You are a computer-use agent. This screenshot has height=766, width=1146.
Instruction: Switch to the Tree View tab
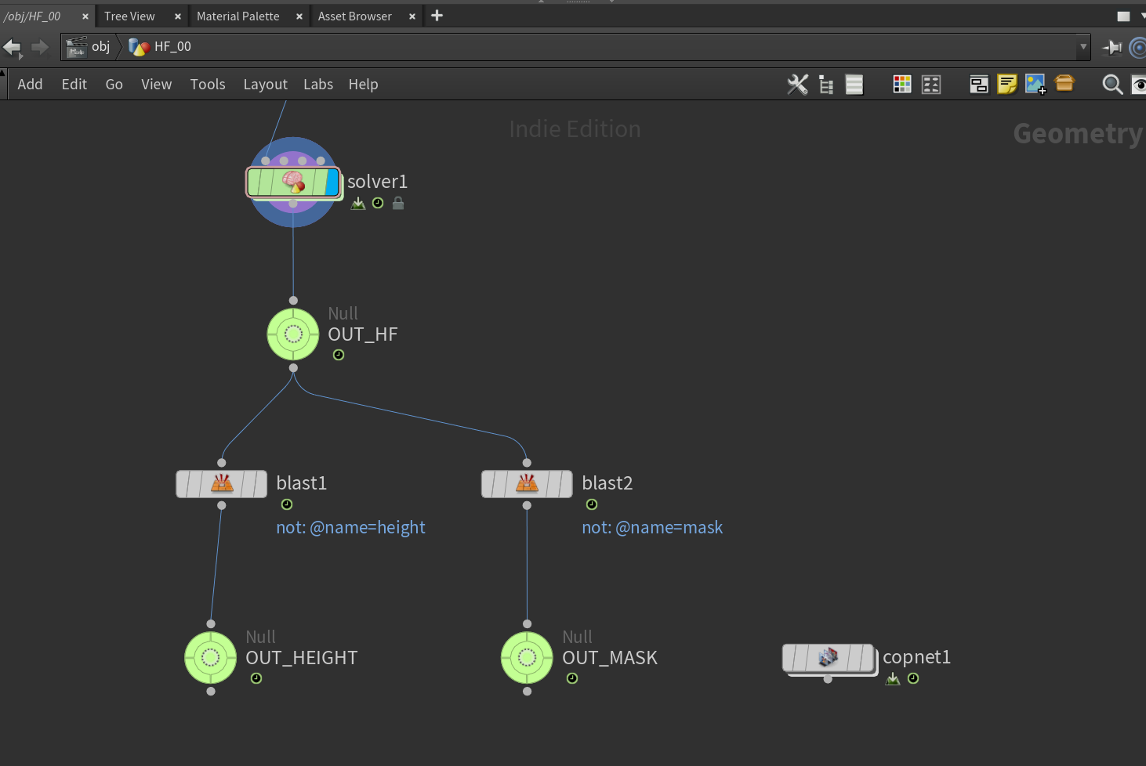click(129, 16)
